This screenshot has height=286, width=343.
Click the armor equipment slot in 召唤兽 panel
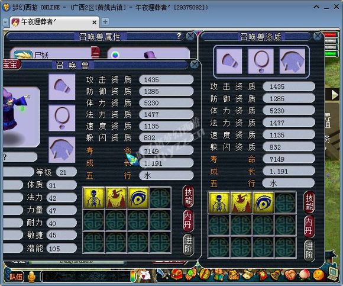62,150
